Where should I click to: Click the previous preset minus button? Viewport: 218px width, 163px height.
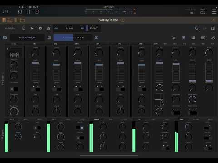[49, 38]
